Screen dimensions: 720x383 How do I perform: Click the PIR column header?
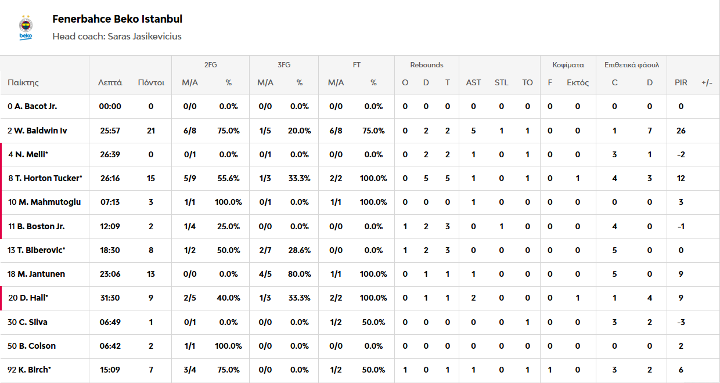click(681, 82)
